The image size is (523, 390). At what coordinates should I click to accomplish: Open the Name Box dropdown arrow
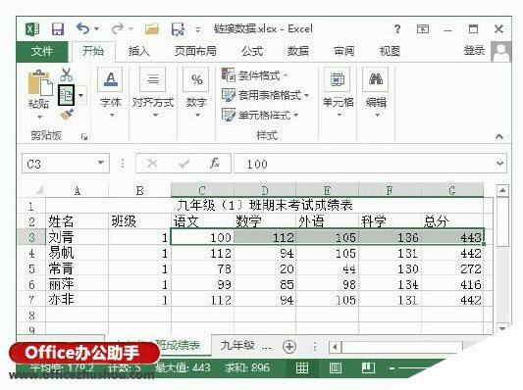(x=100, y=163)
